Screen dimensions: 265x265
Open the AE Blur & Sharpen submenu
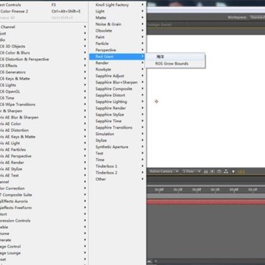[43, 117]
